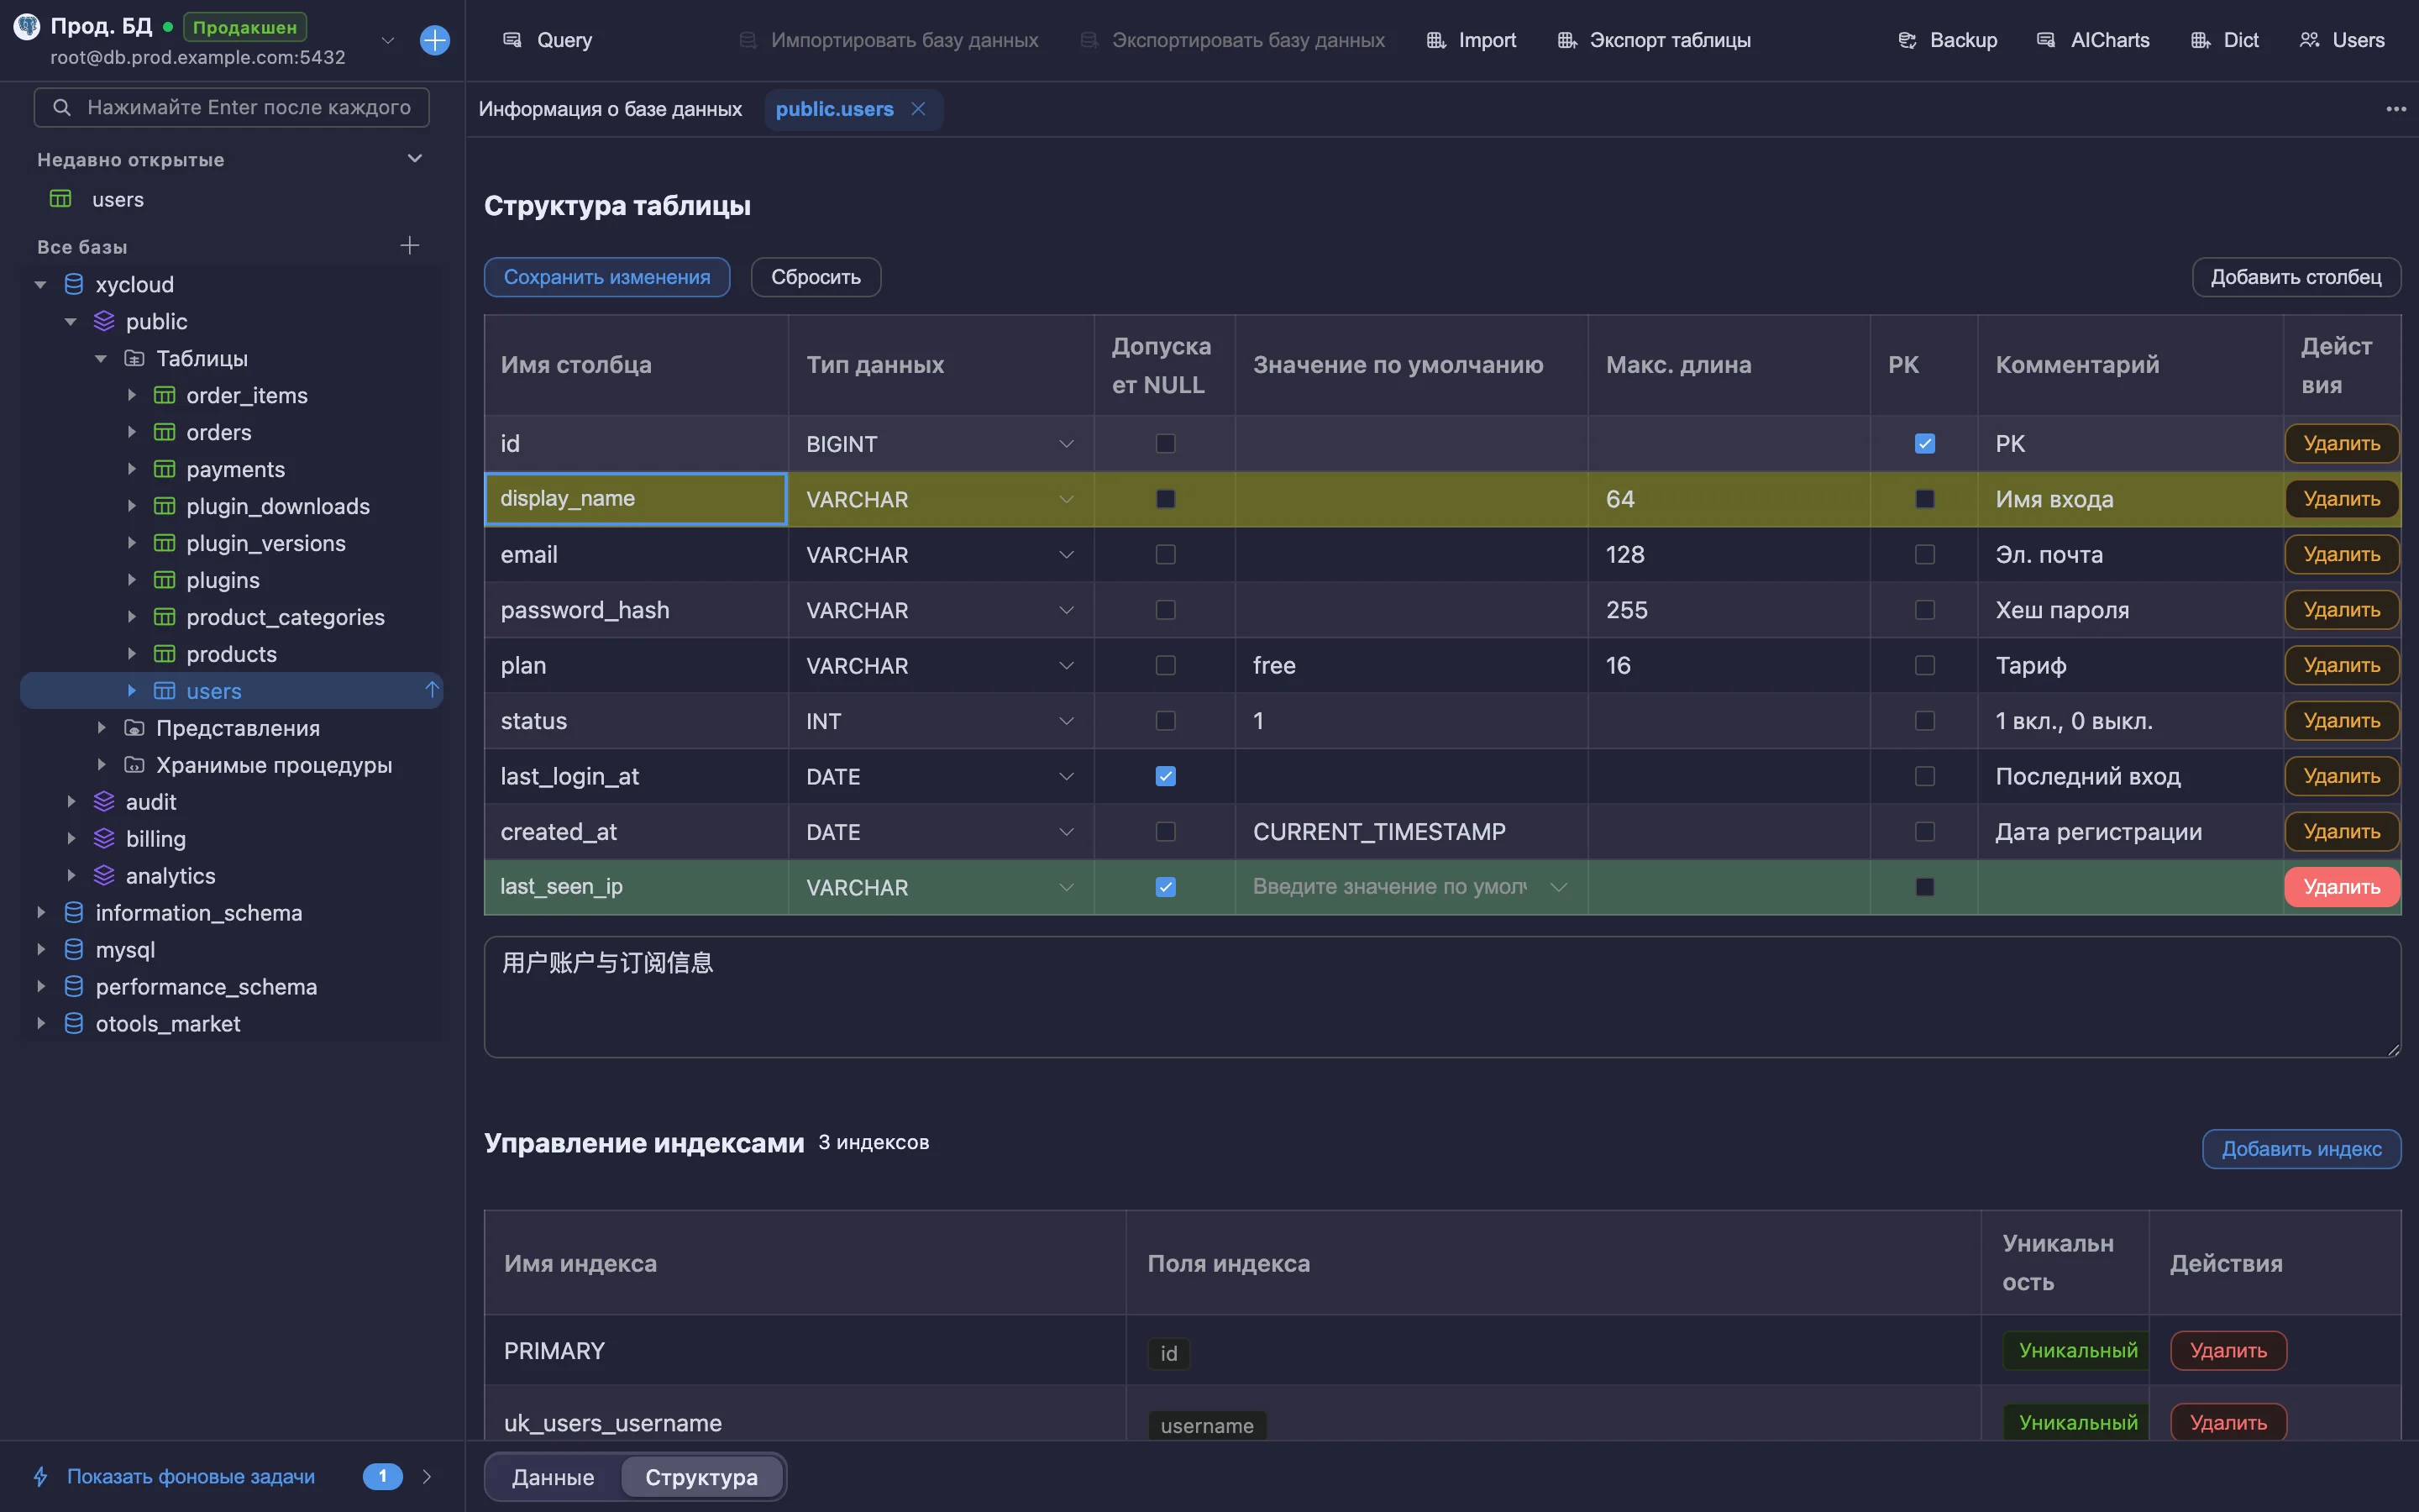The image size is (2419, 1512).
Task: Close the public.users tab
Action: (917, 109)
